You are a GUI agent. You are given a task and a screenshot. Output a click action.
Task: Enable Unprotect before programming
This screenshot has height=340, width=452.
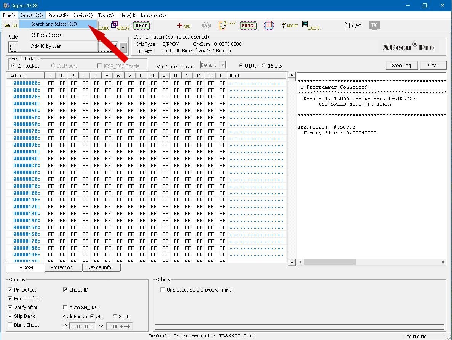163,290
